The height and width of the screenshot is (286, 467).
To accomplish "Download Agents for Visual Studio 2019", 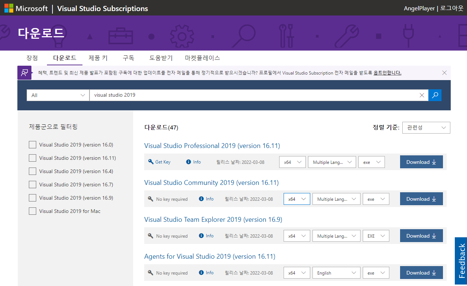I will (x=422, y=273).
